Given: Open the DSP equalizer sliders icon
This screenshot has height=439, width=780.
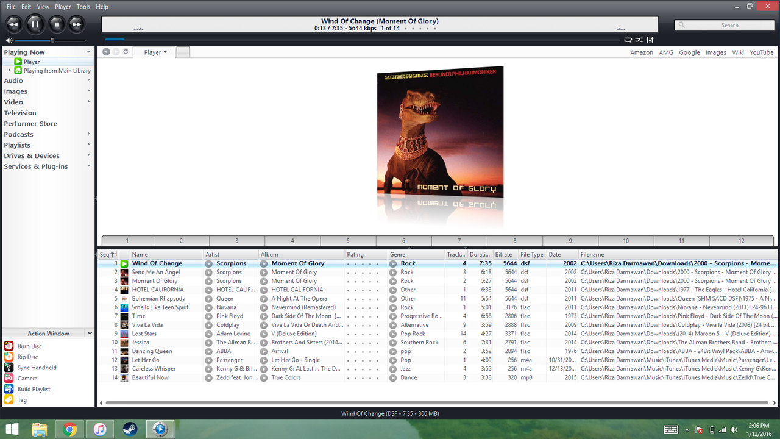Looking at the screenshot, I should (650, 40).
